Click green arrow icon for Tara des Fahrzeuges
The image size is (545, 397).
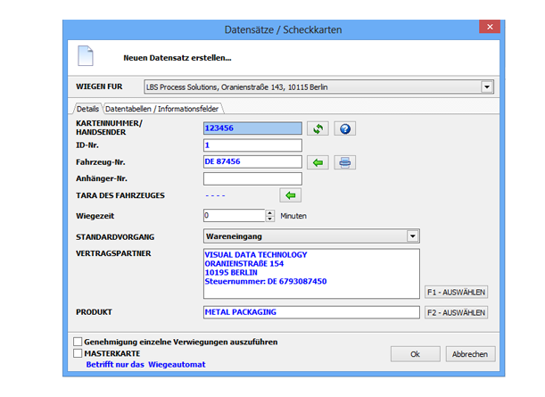tap(290, 194)
